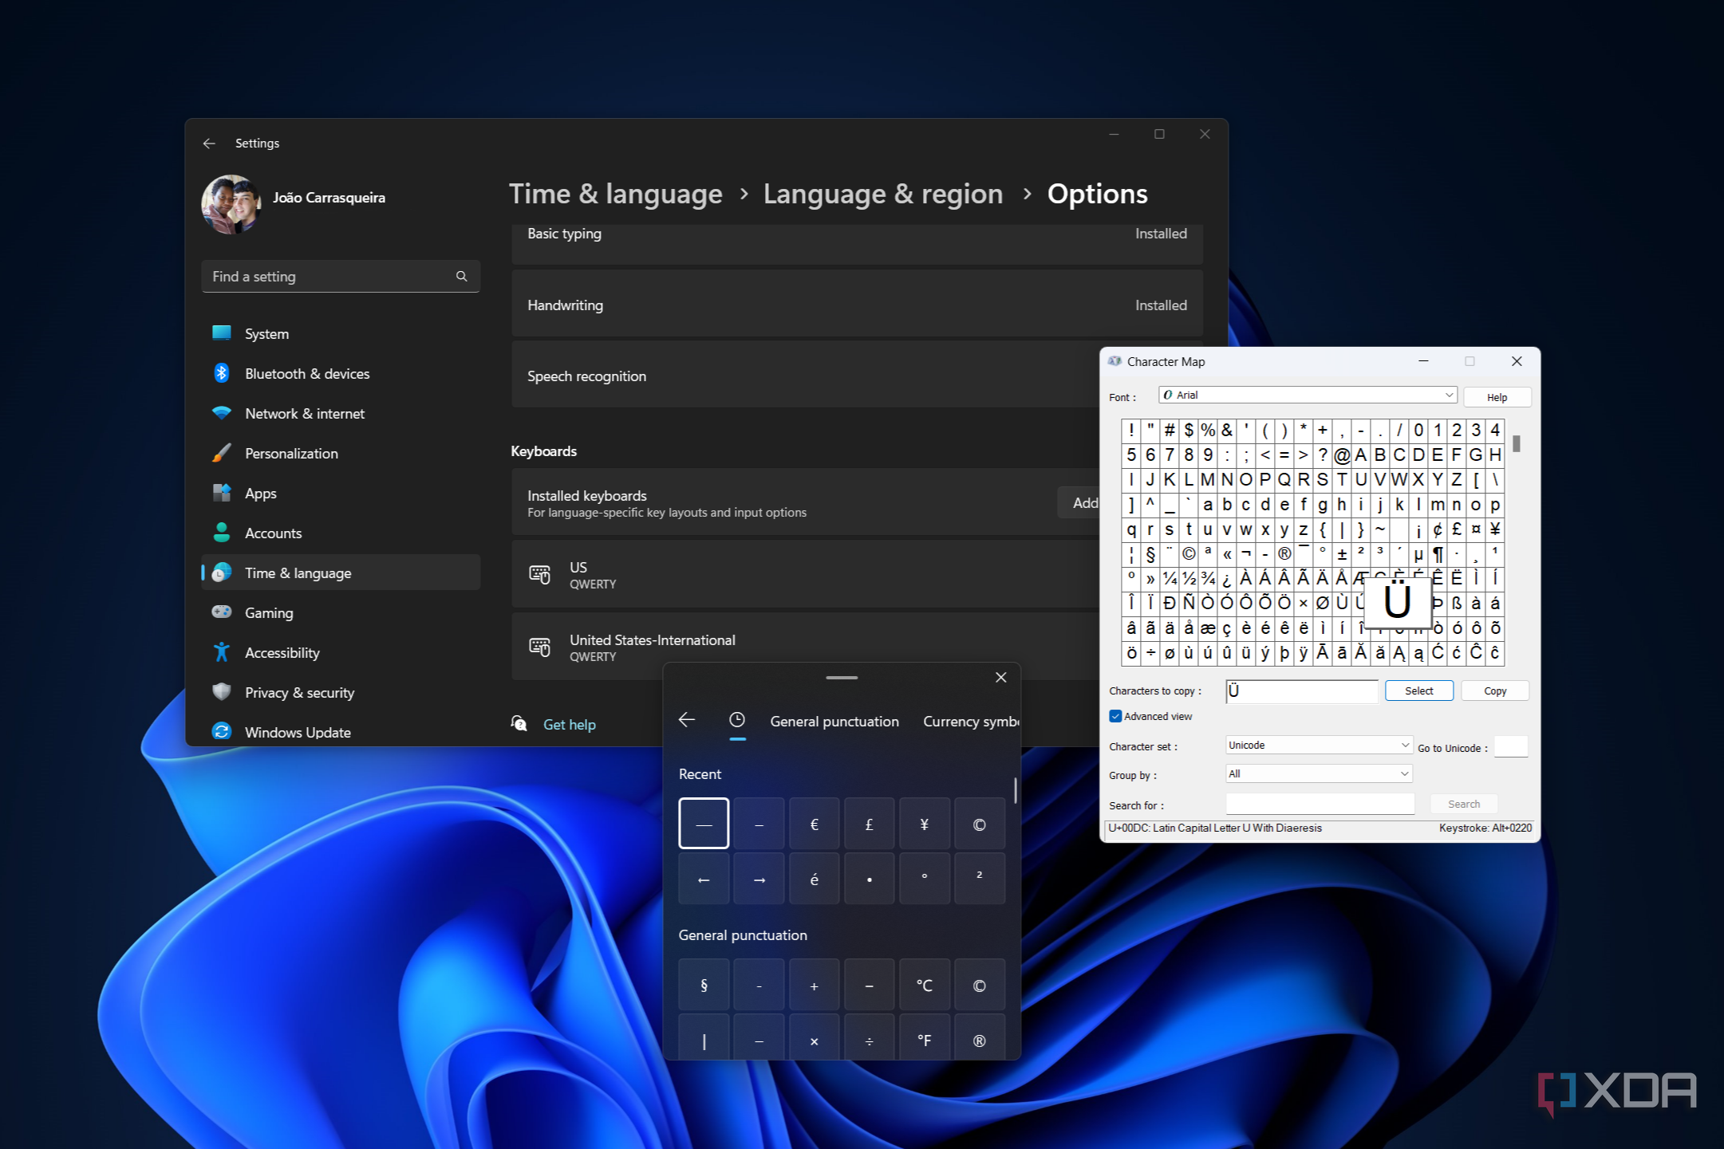Click Language & region breadcrumb
The width and height of the screenshot is (1724, 1149).
coord(882,194)
